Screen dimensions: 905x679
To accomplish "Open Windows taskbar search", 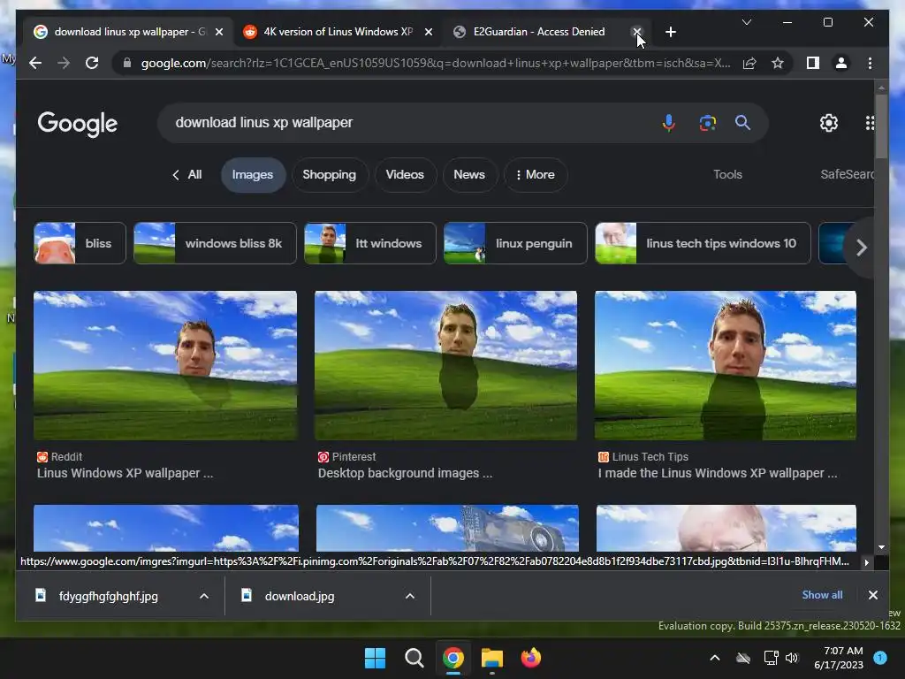I will pos(414,658).
